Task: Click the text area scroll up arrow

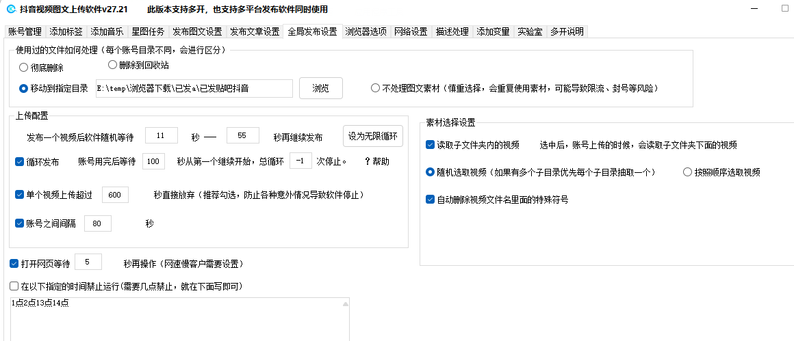Action: click(x=346, y=304)
